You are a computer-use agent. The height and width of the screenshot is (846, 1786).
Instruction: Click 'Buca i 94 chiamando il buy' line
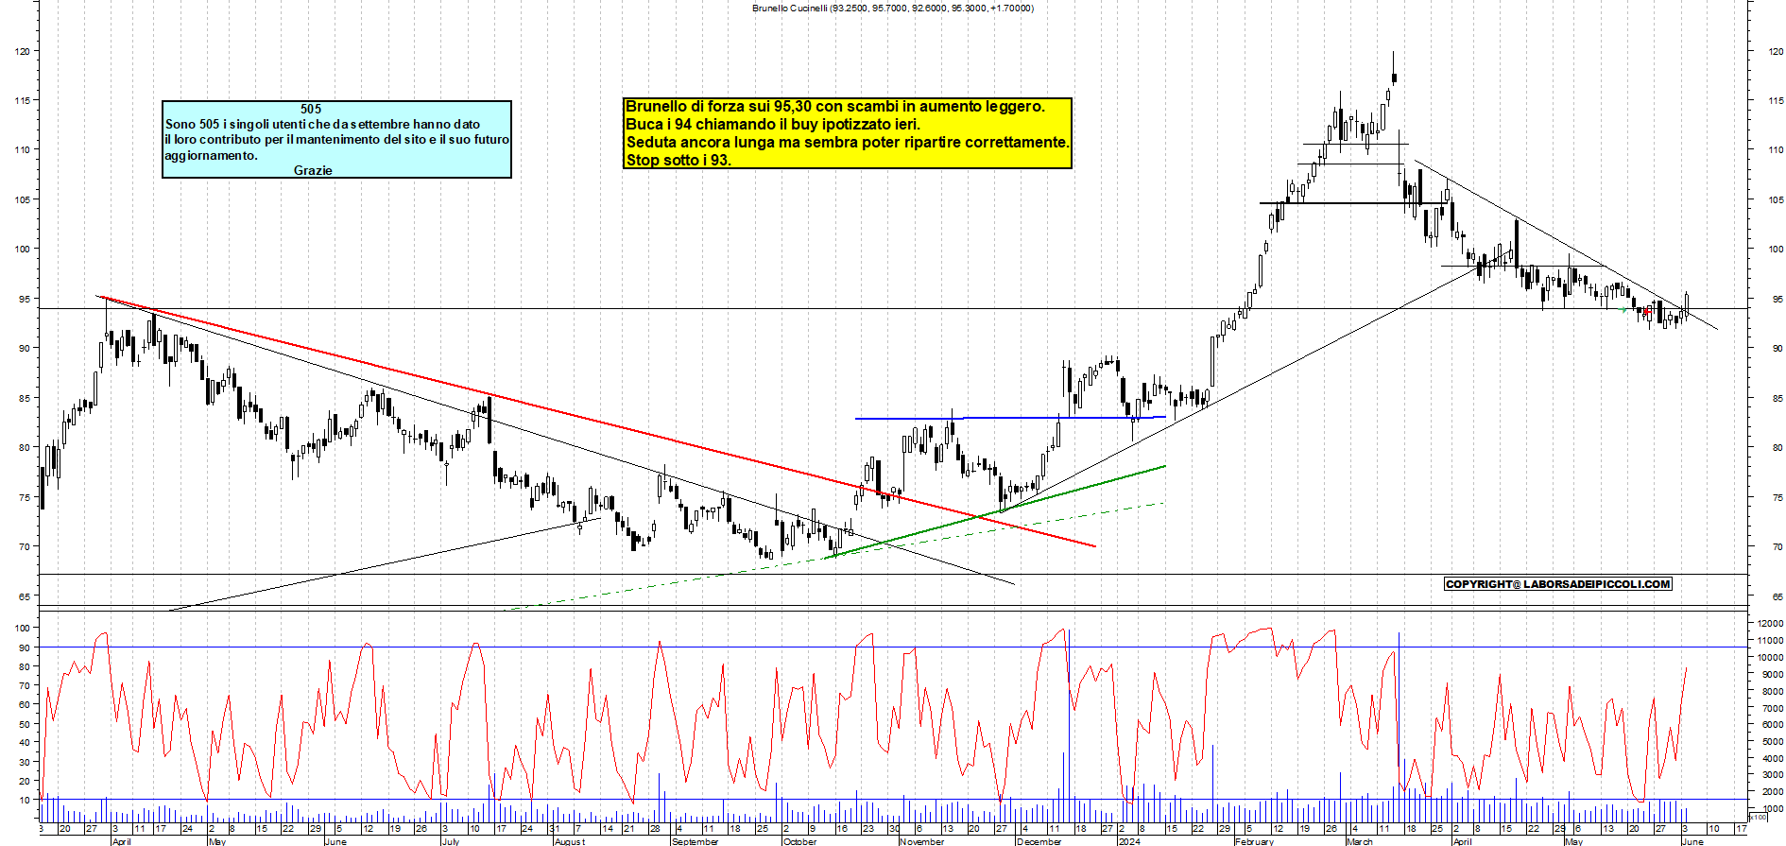[773, 124]
